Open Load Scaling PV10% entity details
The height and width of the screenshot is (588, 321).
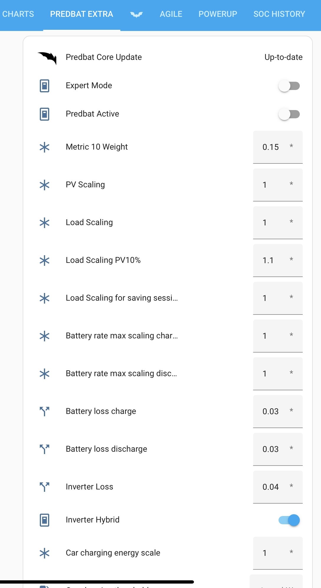[x=103, y=260]
